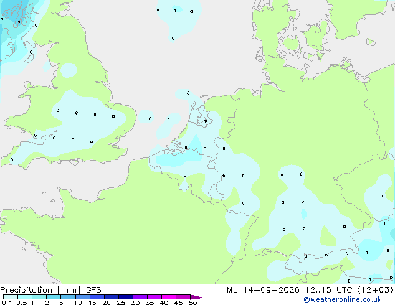
Task: Click the legend tick label 50
Action: (x=193, y=303)
